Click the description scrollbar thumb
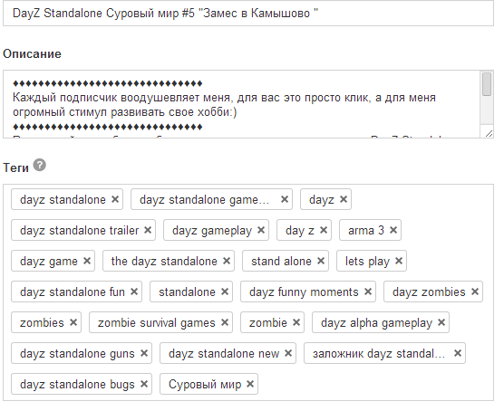Image resolution: width=504 pixels, height=411 pixels. (487, 84)
